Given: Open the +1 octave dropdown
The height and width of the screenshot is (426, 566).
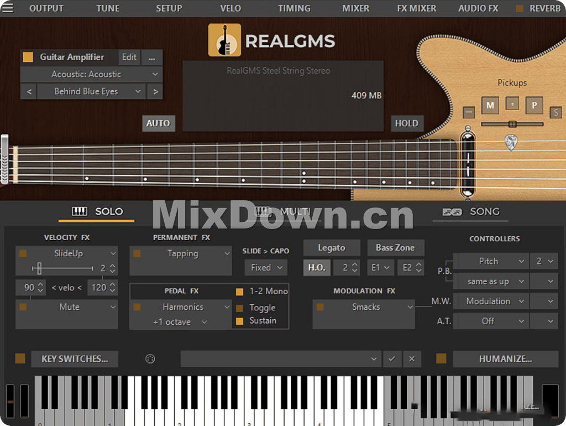Looking at the screenshot, I should coord(180,322).
